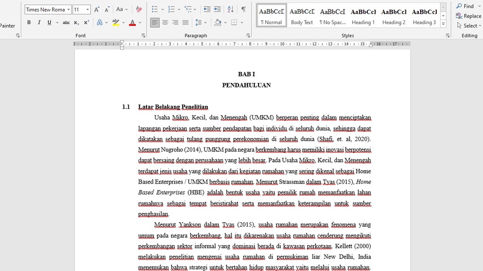Start a numbered list

(x=172, y=10)
